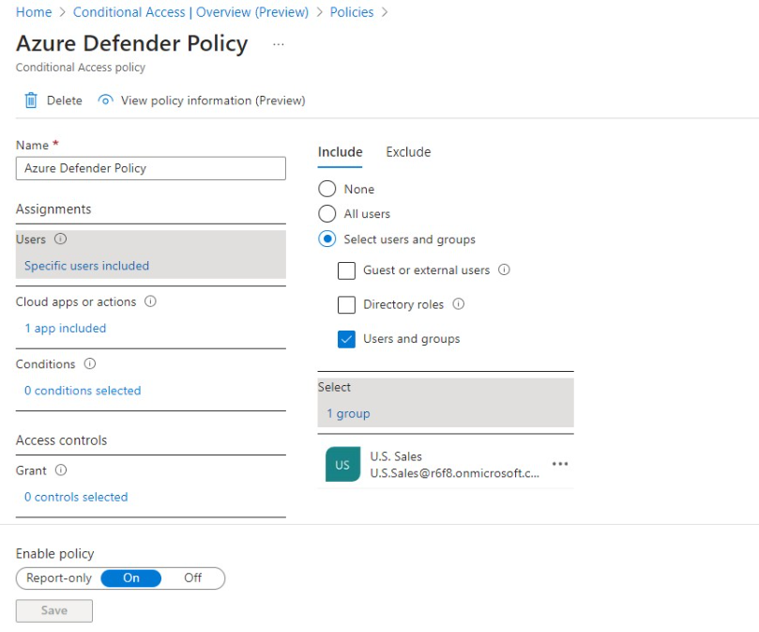Screen dimensions: 759x632
Task: Click the Access controls section heading
Action: [x=62, y=440]
